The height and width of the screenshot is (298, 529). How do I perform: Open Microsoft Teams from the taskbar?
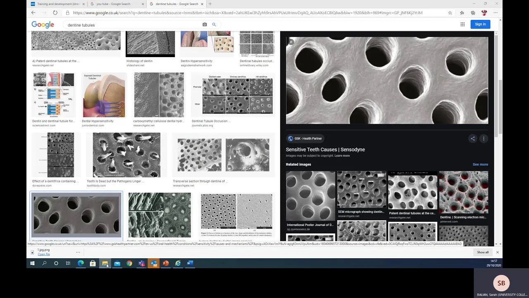coord(141,263)
